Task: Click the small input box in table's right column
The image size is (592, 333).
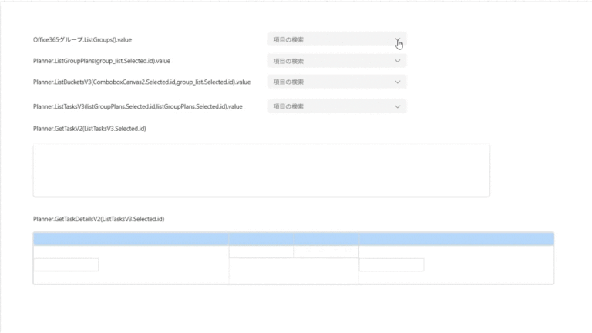Action: 391,264
